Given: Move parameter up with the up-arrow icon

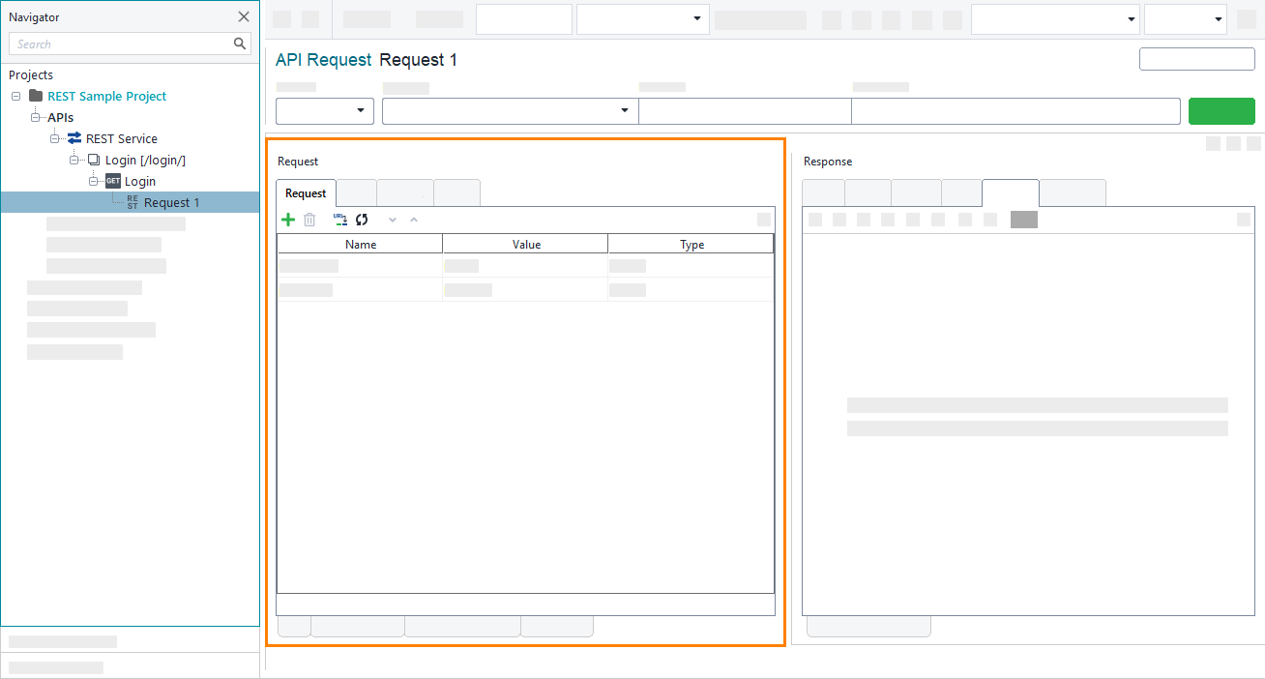Looking at the screenshot, I should click(414, 221).
